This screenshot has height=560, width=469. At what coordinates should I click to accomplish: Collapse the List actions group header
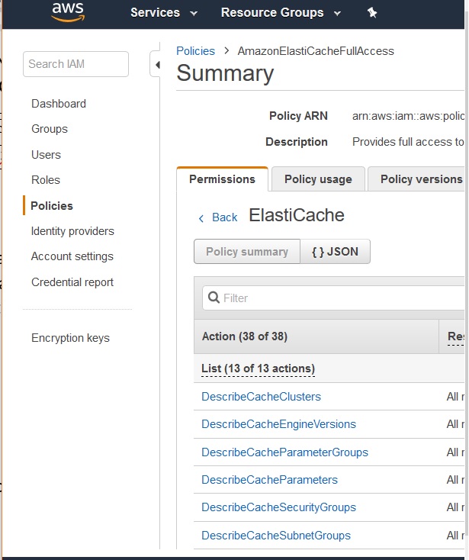[258, 369]
